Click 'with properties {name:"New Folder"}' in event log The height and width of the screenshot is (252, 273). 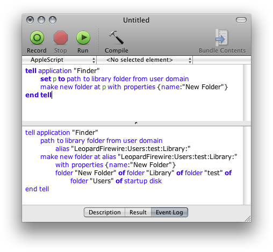pyautogui.click(x=116, y=165)
